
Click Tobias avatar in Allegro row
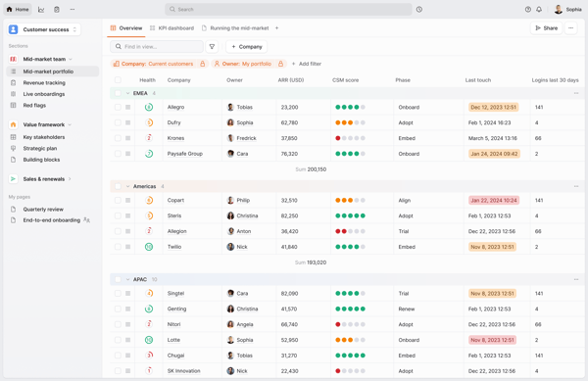coord(230,107)
